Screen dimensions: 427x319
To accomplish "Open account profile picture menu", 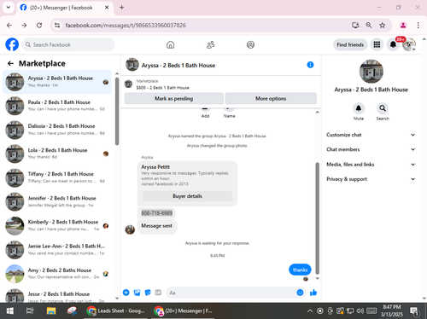I will click(x=409, y=44).
